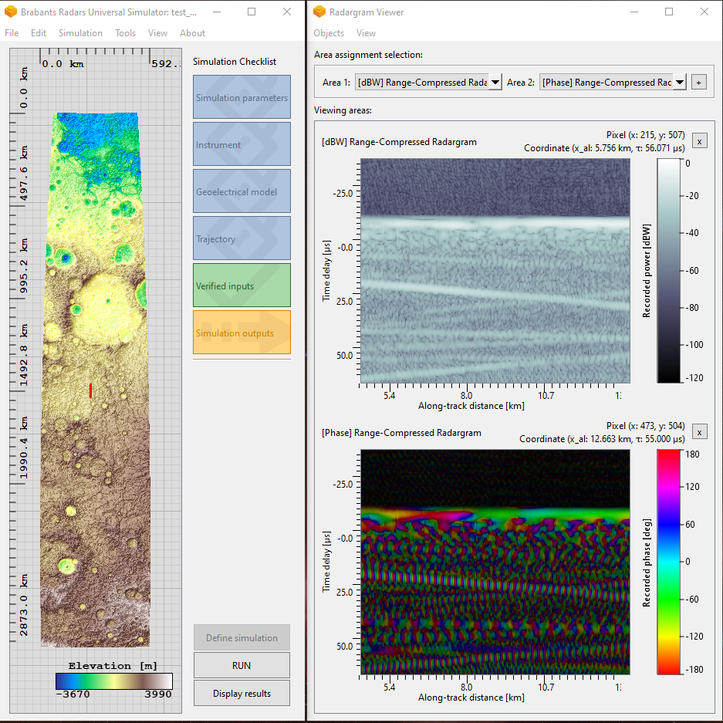Click the 'x' on the [Phase] radargram area
The image size is (723, 723).
pyautogui.click(x=699, y=431)
